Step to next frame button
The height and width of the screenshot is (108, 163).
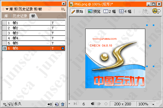point(99,104)
